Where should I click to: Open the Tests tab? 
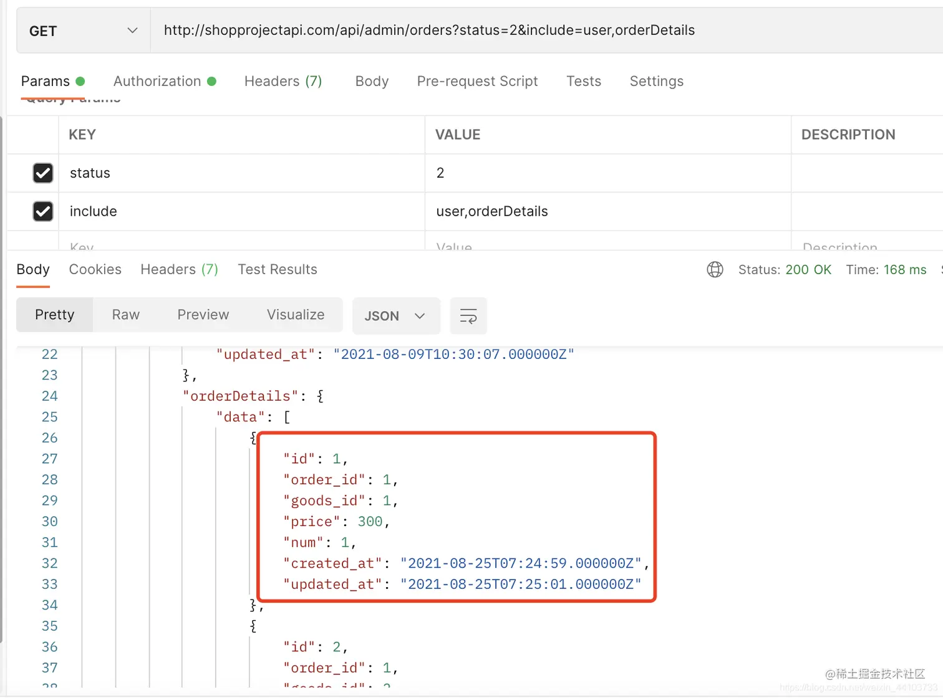584,81
